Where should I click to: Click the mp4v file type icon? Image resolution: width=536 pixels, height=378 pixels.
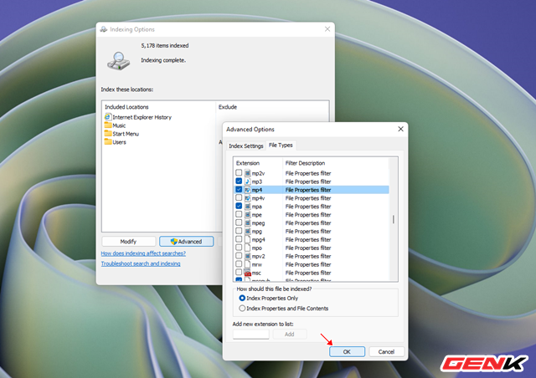click(x=248, y=198)
